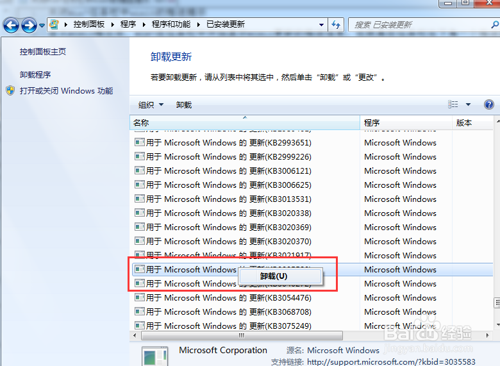Expand the arrow after 程序和功能 breadcrumb
Screen dimensions: 500x366
click(199, 25)
